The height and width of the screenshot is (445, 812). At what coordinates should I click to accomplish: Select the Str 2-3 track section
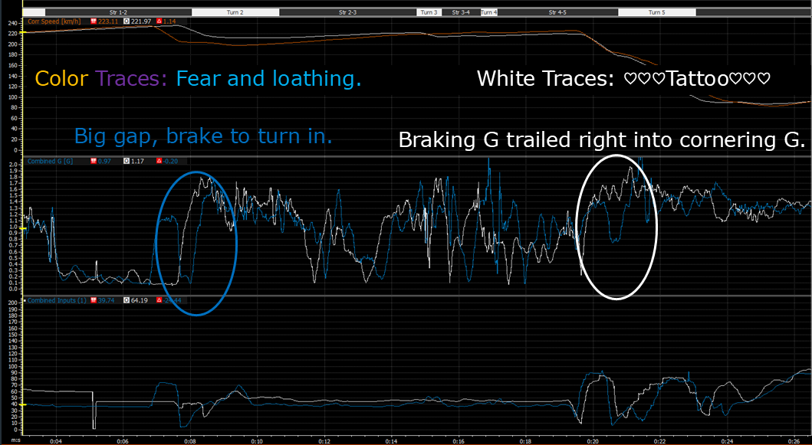coord(348,12)
